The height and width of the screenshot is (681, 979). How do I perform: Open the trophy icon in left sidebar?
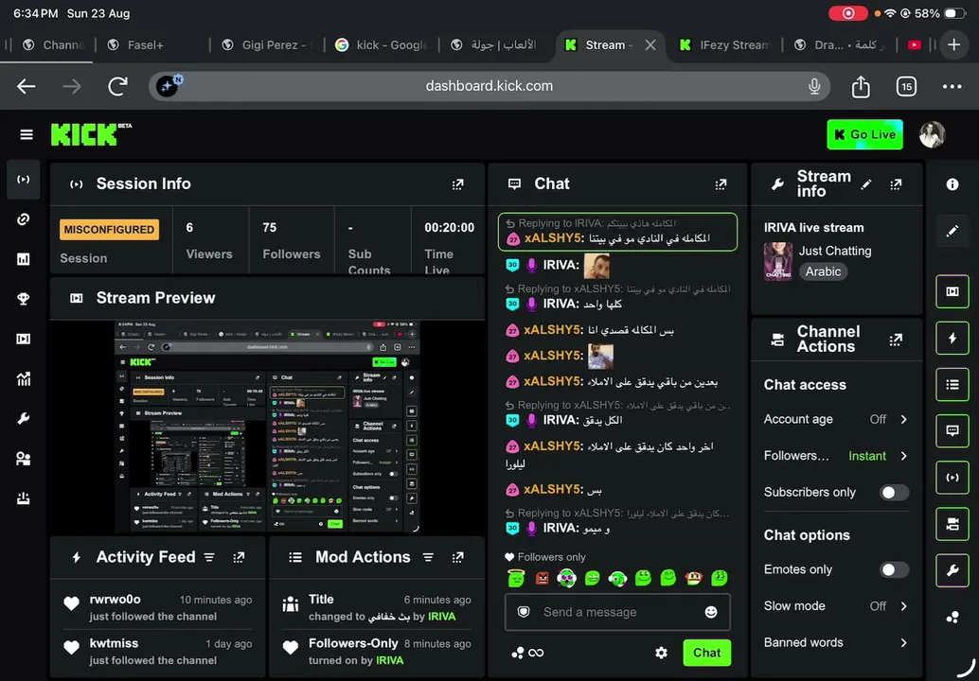pyautogui.click(x=24, y=299)
